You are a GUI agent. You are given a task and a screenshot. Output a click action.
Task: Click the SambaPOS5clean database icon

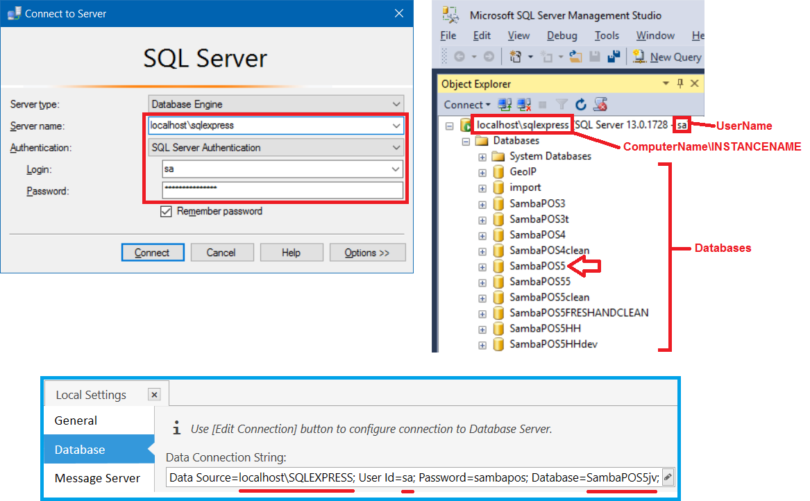coord(498,298)
